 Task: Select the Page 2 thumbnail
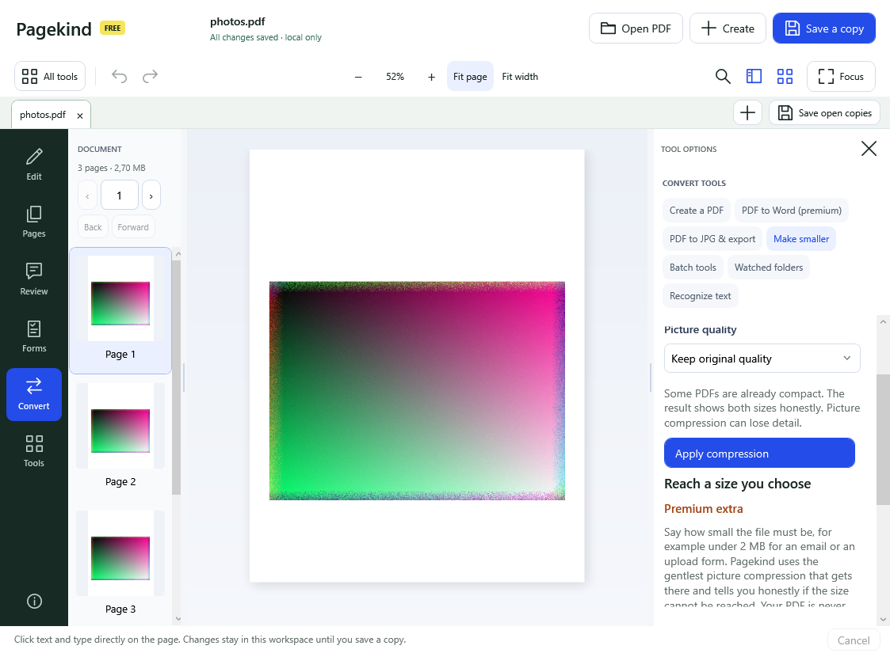(120, 435)
